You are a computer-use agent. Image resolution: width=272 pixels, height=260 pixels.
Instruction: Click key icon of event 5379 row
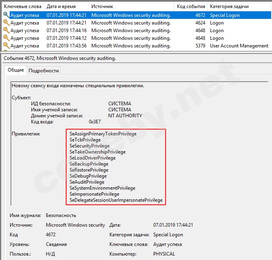(x=6, y=45)
